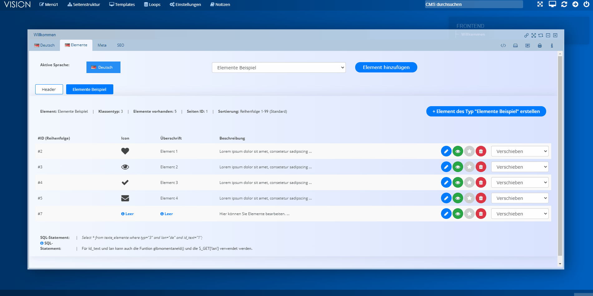This screenshot has height=296, width=593.
Task: Delete Element 3 using the red trash icon
Action: point(481,183)
